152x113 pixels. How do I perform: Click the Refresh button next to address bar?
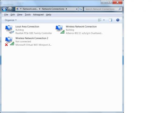tap(81, 9)
